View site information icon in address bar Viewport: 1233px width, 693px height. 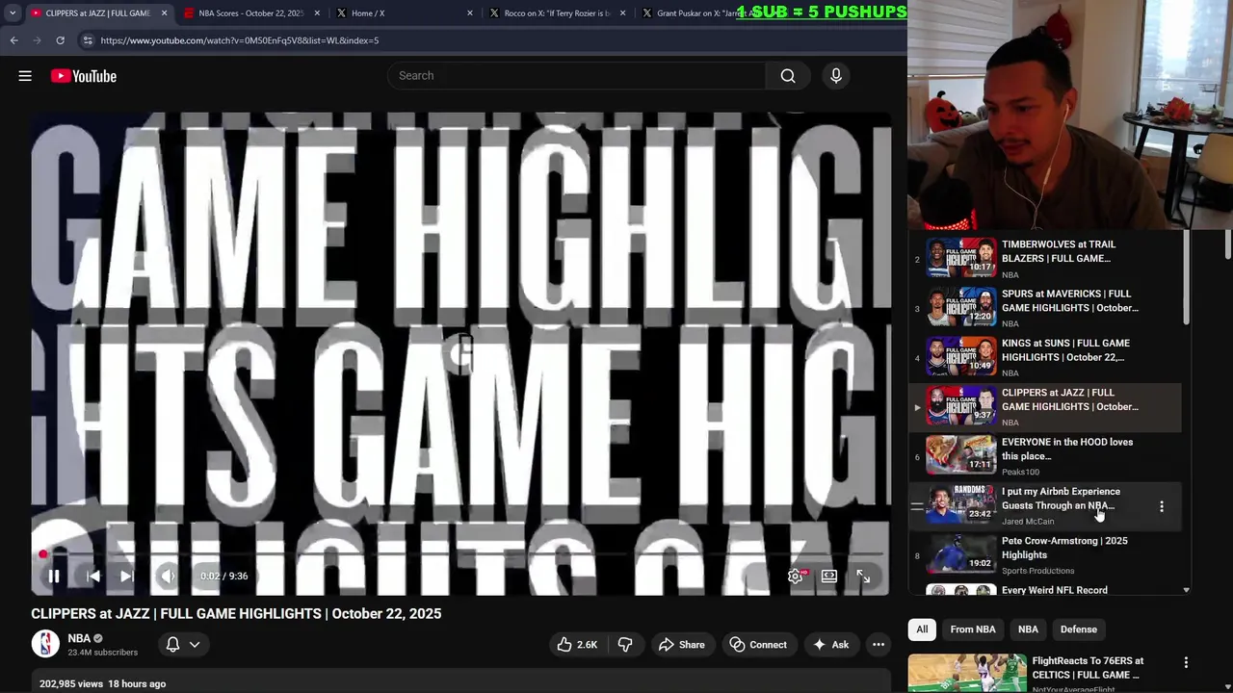point(88,40)
